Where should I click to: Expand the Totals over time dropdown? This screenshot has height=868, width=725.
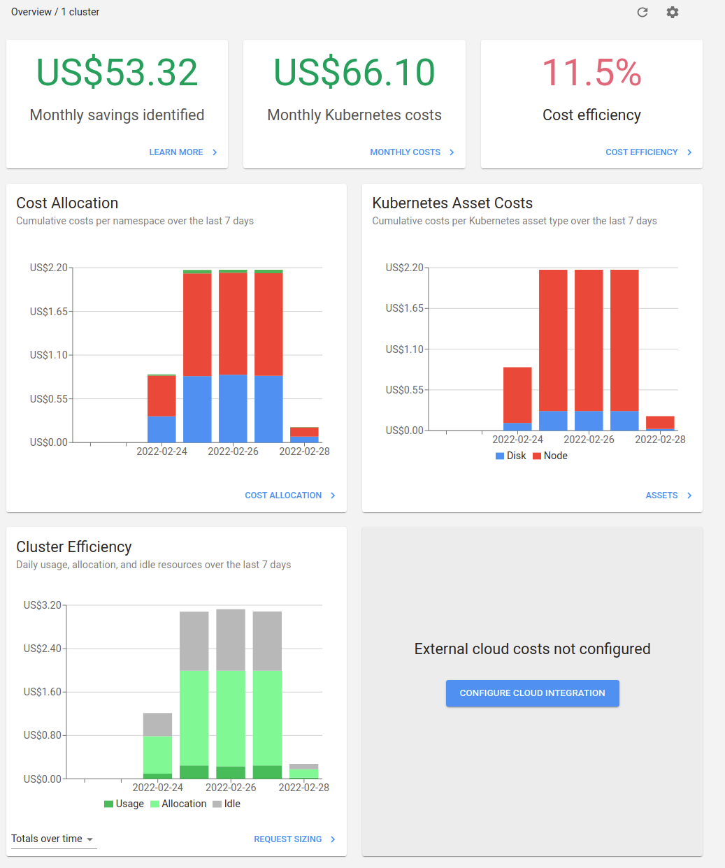[x=54, y=839]
